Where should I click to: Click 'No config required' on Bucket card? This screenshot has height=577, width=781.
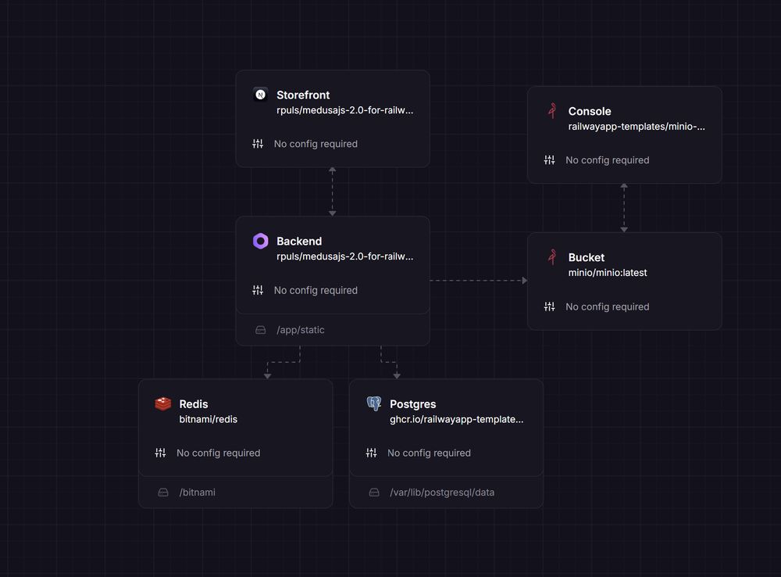[607, 306]
